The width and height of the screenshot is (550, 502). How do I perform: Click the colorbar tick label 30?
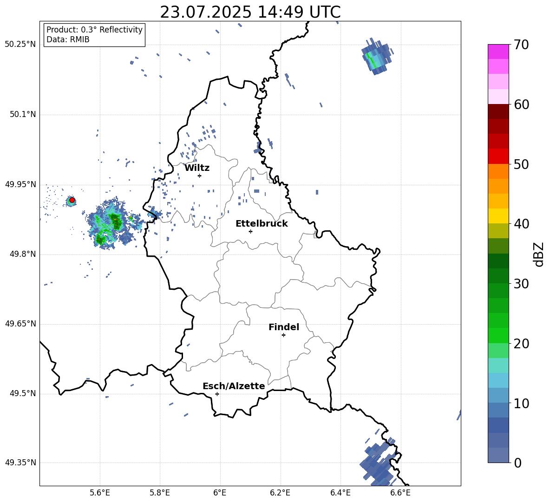point(521,284)
